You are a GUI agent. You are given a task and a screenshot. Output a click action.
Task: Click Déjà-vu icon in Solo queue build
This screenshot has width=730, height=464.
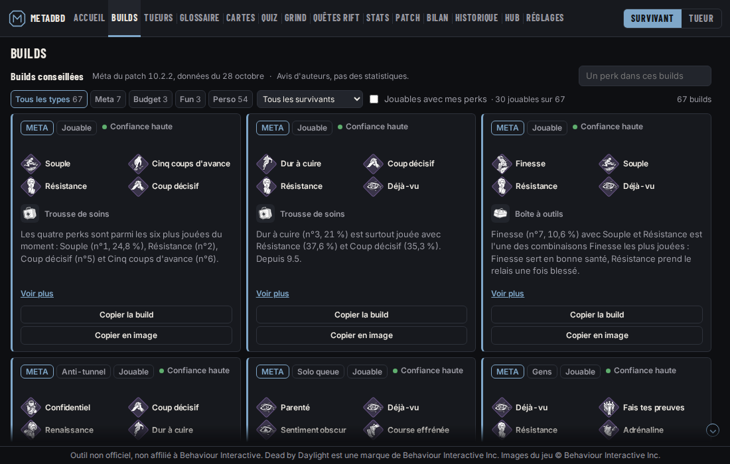(x=374, y=408)
